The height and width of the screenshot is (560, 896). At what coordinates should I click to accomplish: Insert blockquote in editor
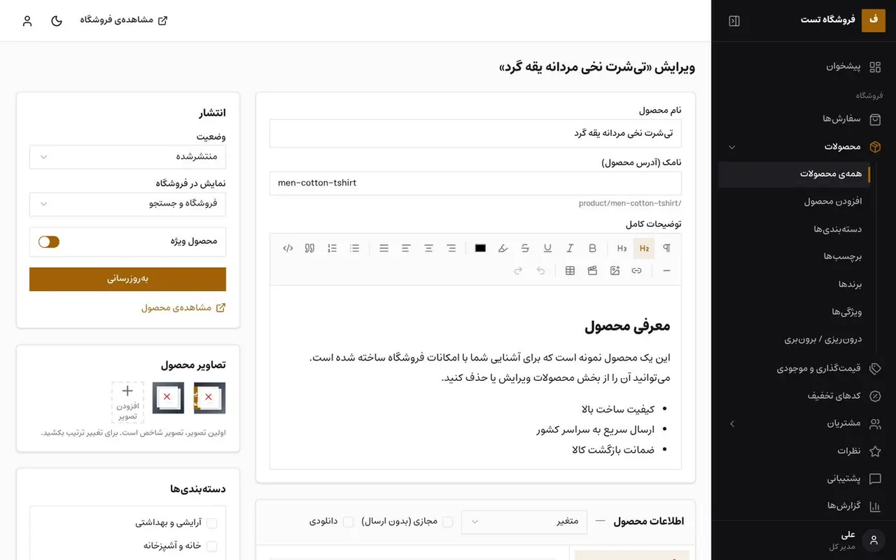coord(309,248)
